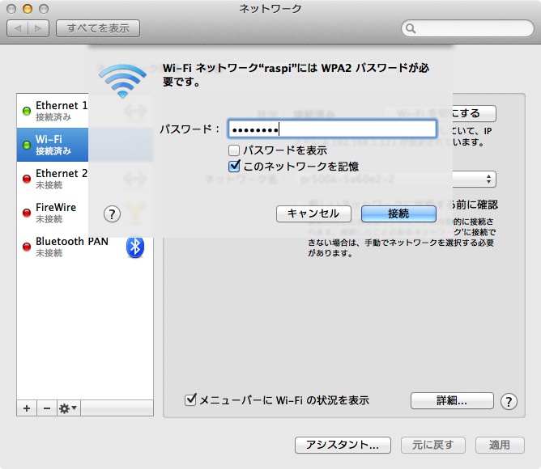Select Ethernet 1 in the service list

click(62, 111)
